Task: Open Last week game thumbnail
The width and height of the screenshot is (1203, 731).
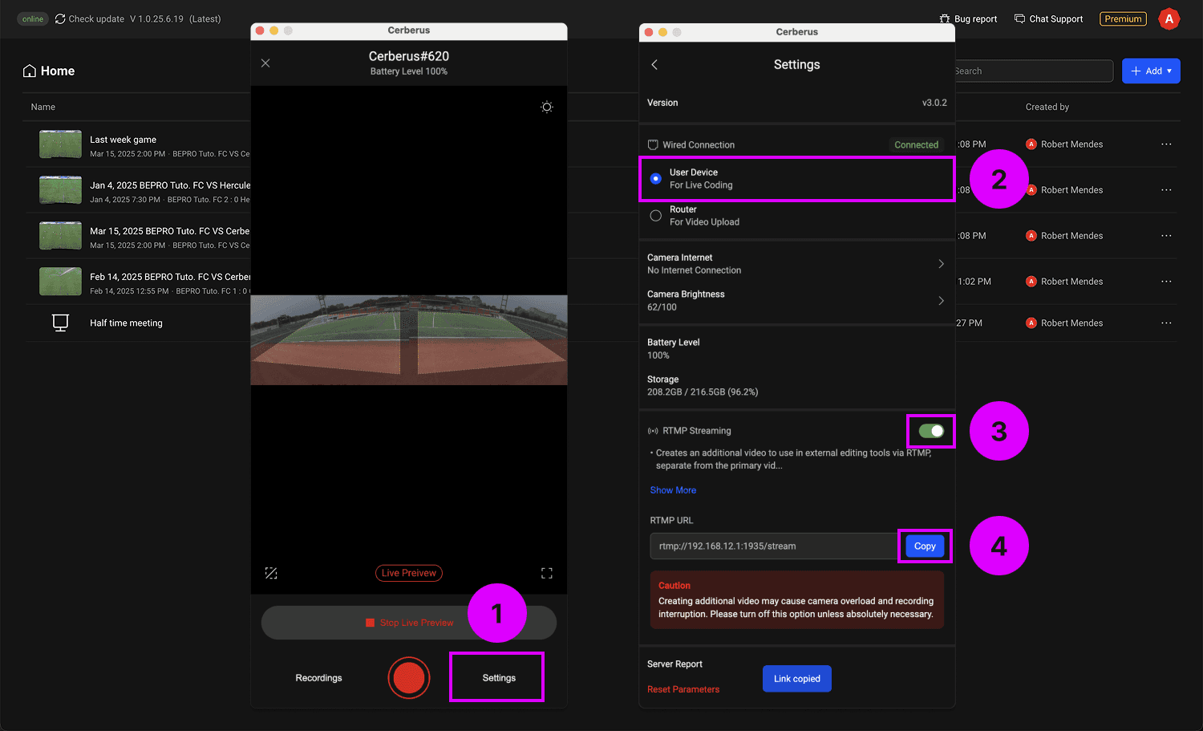Action: (60, 144)
